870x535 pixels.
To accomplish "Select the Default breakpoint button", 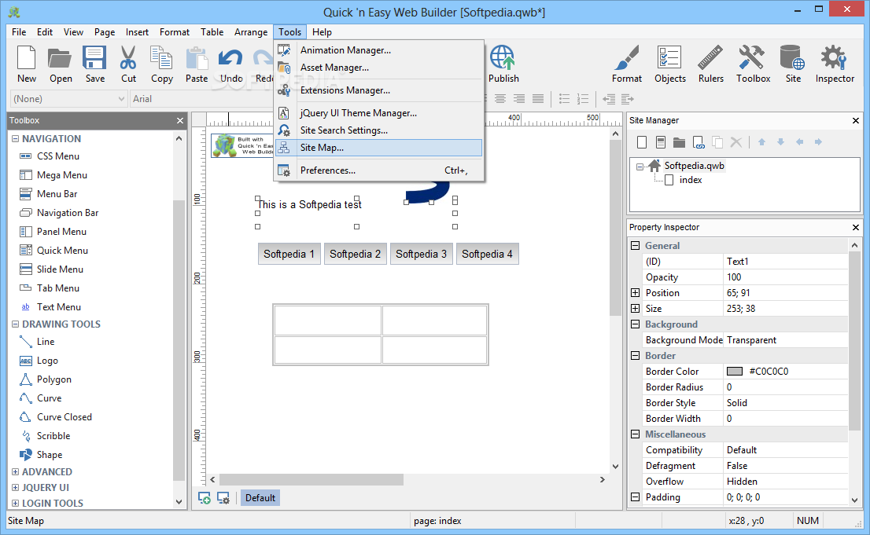I will (260, 498).
